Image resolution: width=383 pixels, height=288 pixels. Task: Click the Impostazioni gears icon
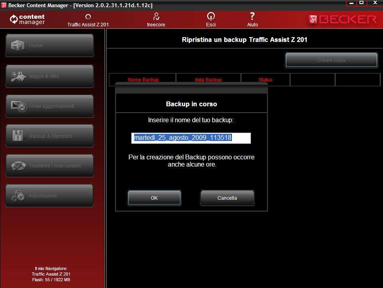[18, 196]
